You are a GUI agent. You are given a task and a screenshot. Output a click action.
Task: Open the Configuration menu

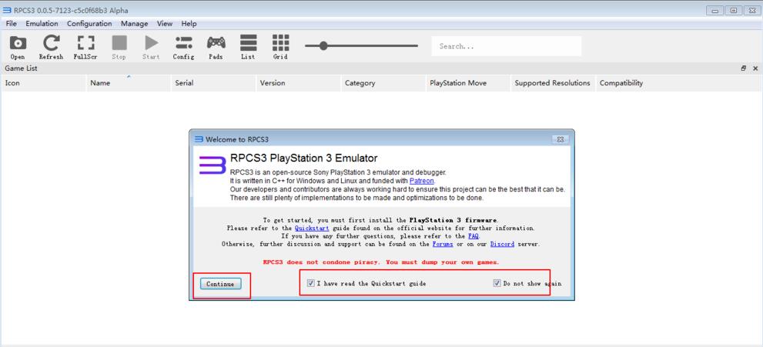[x=89, y=23]
